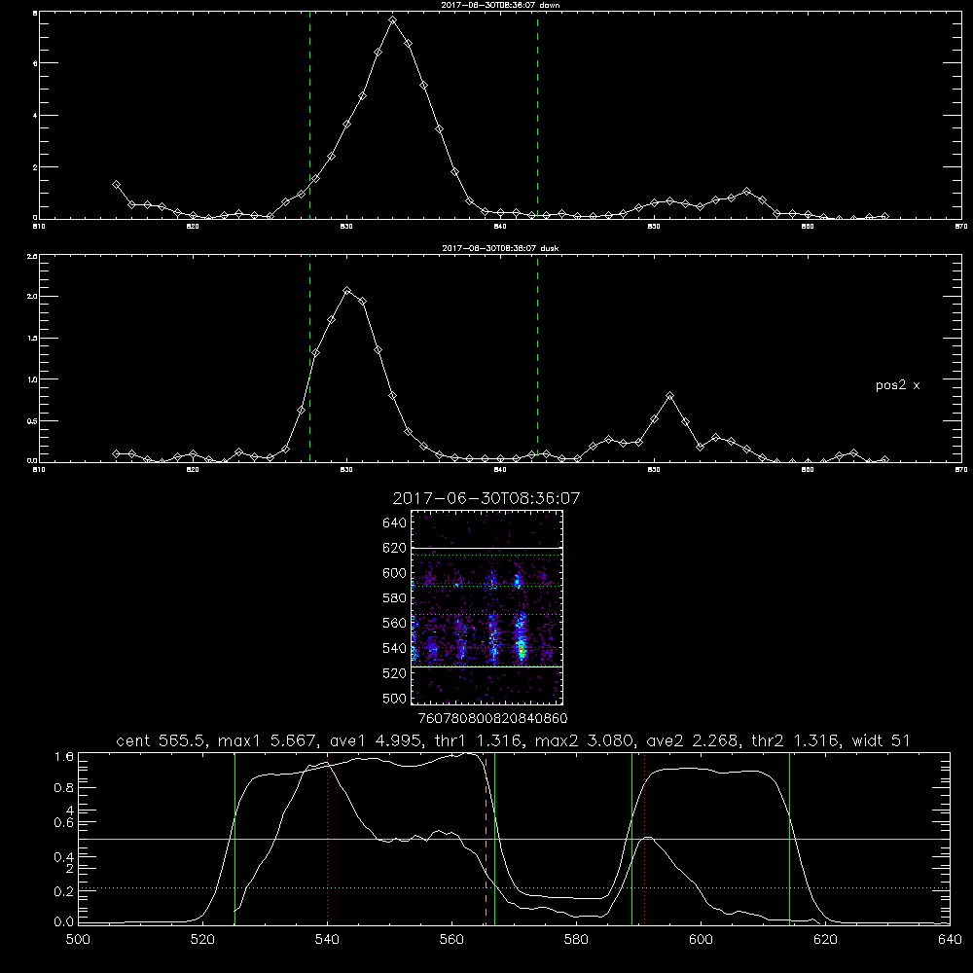The height and width of the screenshot is (973, 973).
Task: Click the highest peak marker in dawn plot
Action: point(392,20)
